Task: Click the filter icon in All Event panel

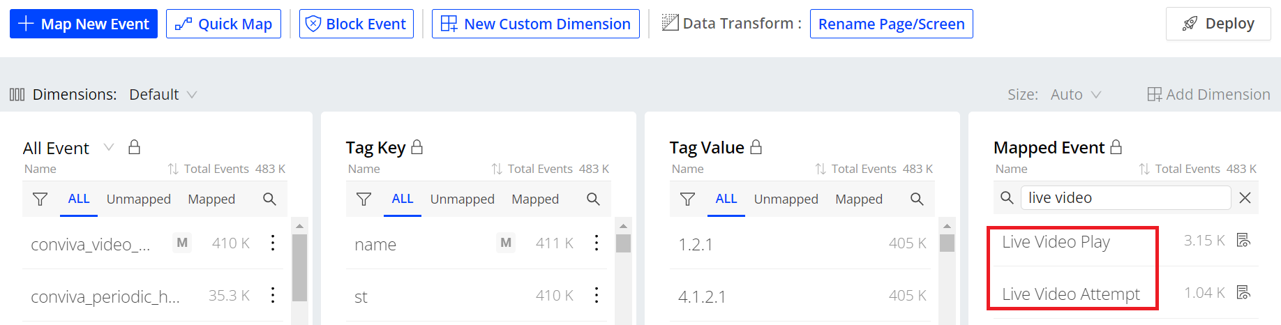Action: point(40,199)
